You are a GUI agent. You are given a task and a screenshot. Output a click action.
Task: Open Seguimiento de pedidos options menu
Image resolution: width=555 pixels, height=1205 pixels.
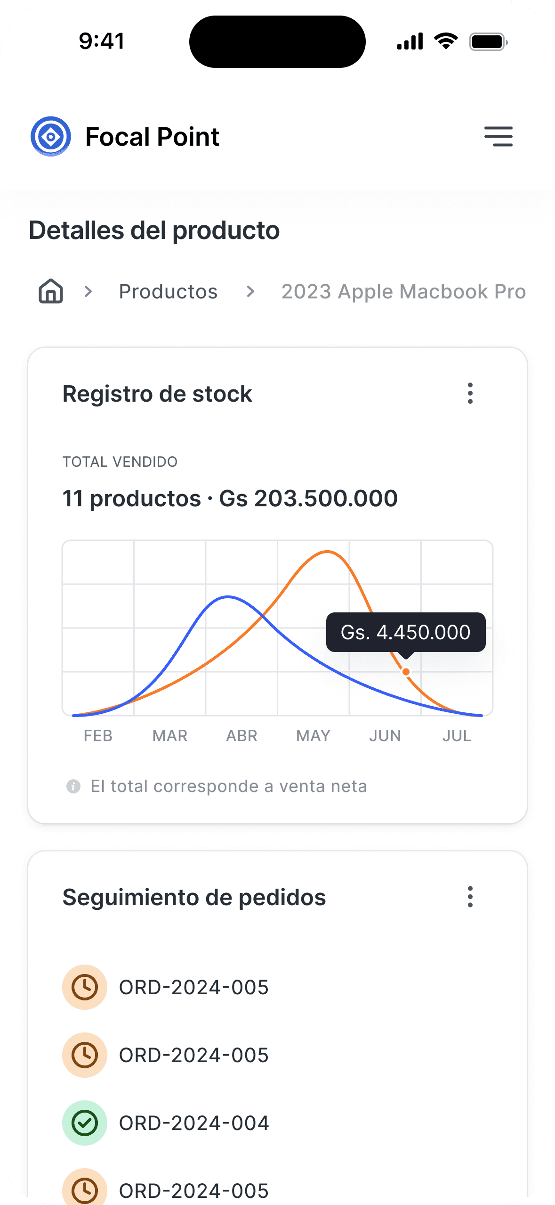point(470,897)
